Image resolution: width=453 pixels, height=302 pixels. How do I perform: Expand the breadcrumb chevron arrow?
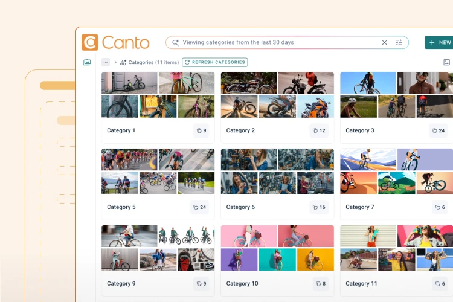(x=115, y=62)
